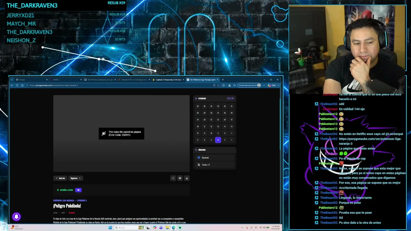
Task: Show hidden system tray icons
Action: (242, 228)
